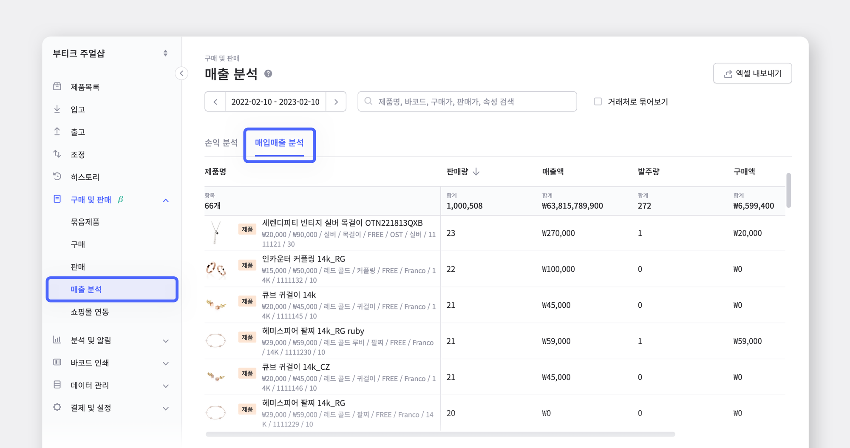The width and height of the screenshot is (850, 448).
Task: Open the workspace switcher for 부티크 주얼샵
Action: click(165, 53)
